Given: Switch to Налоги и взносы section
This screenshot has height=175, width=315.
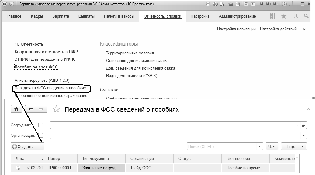Looking at the screenshot, I should [119, 16].
